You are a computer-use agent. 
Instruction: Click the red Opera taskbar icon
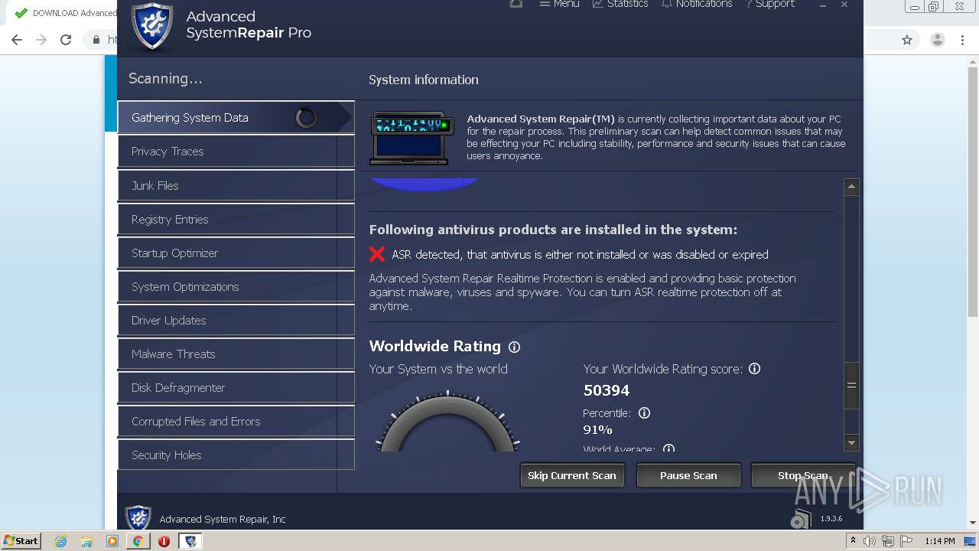[x=164, y=541]
